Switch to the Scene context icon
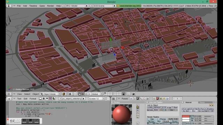This screenshot has width=223, height=125. [x=148, y=99]
